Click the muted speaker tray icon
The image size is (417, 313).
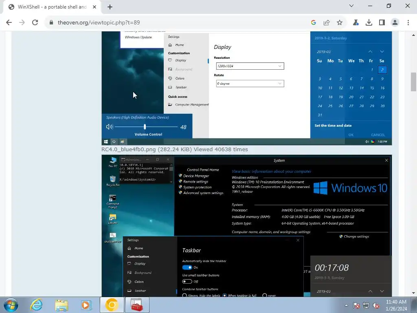pyautogui.click(x=376, y=305)
